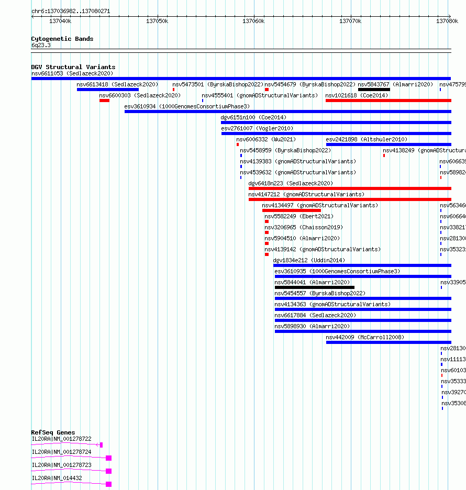Click the black bar under nsv5844041

(315, 287)
